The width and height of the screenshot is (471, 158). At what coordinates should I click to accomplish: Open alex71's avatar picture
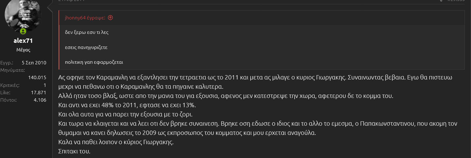(23, 14)
